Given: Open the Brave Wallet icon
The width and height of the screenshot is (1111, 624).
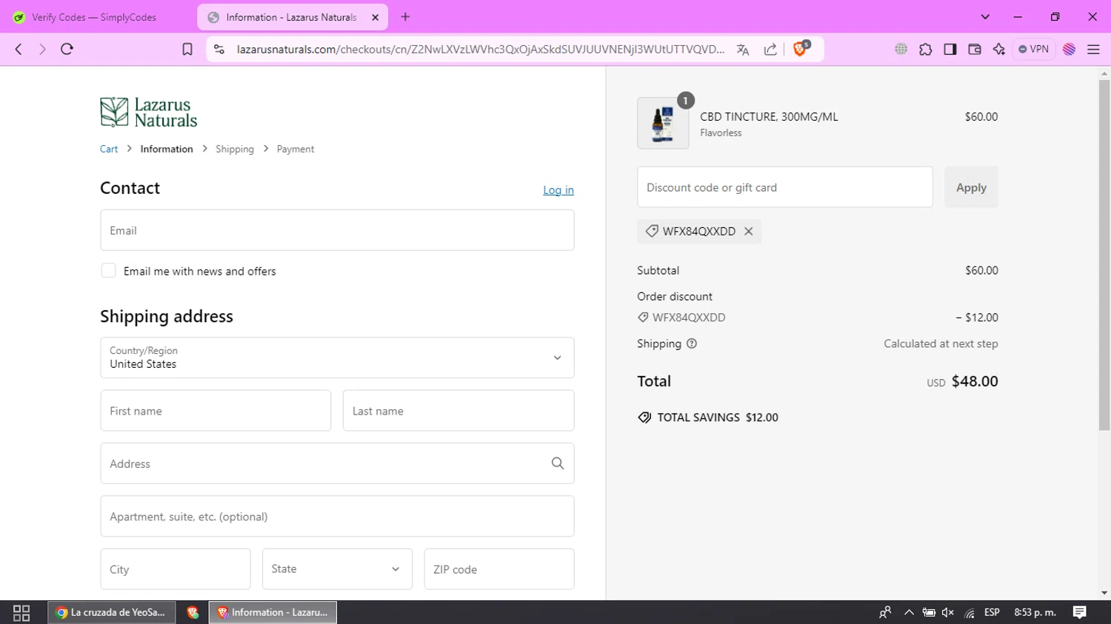Looking at the screenshot, I should tap(974, 49).
